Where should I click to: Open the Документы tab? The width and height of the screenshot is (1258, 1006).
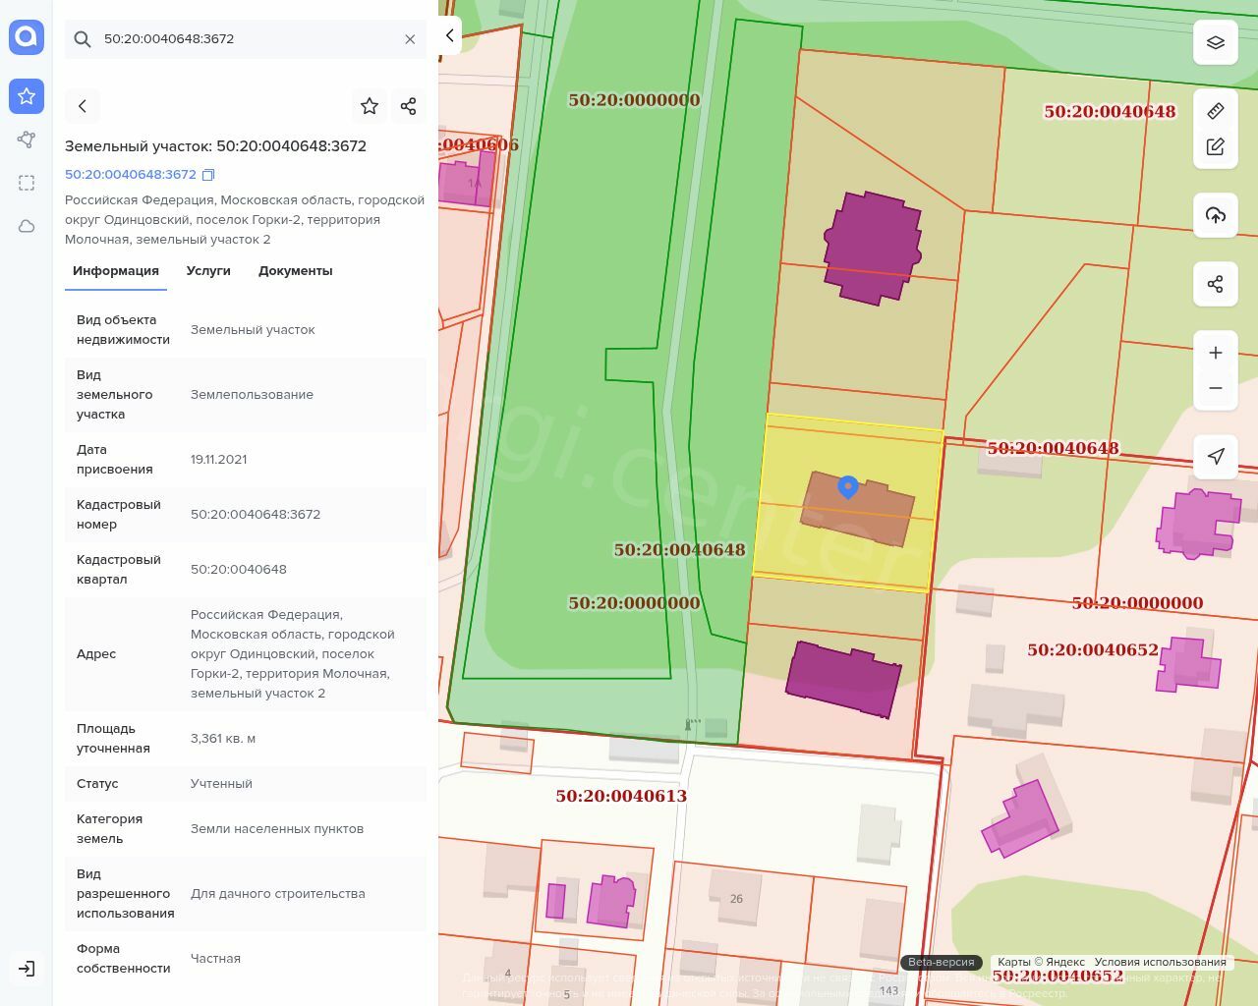click(296, 271)
